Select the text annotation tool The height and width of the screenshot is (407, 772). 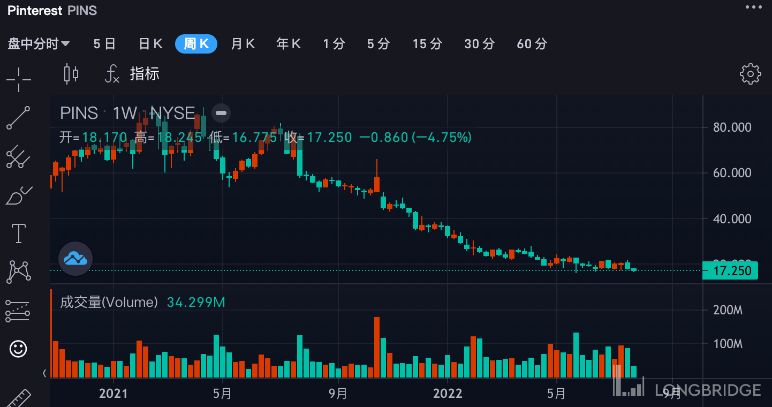coord(19,233)
